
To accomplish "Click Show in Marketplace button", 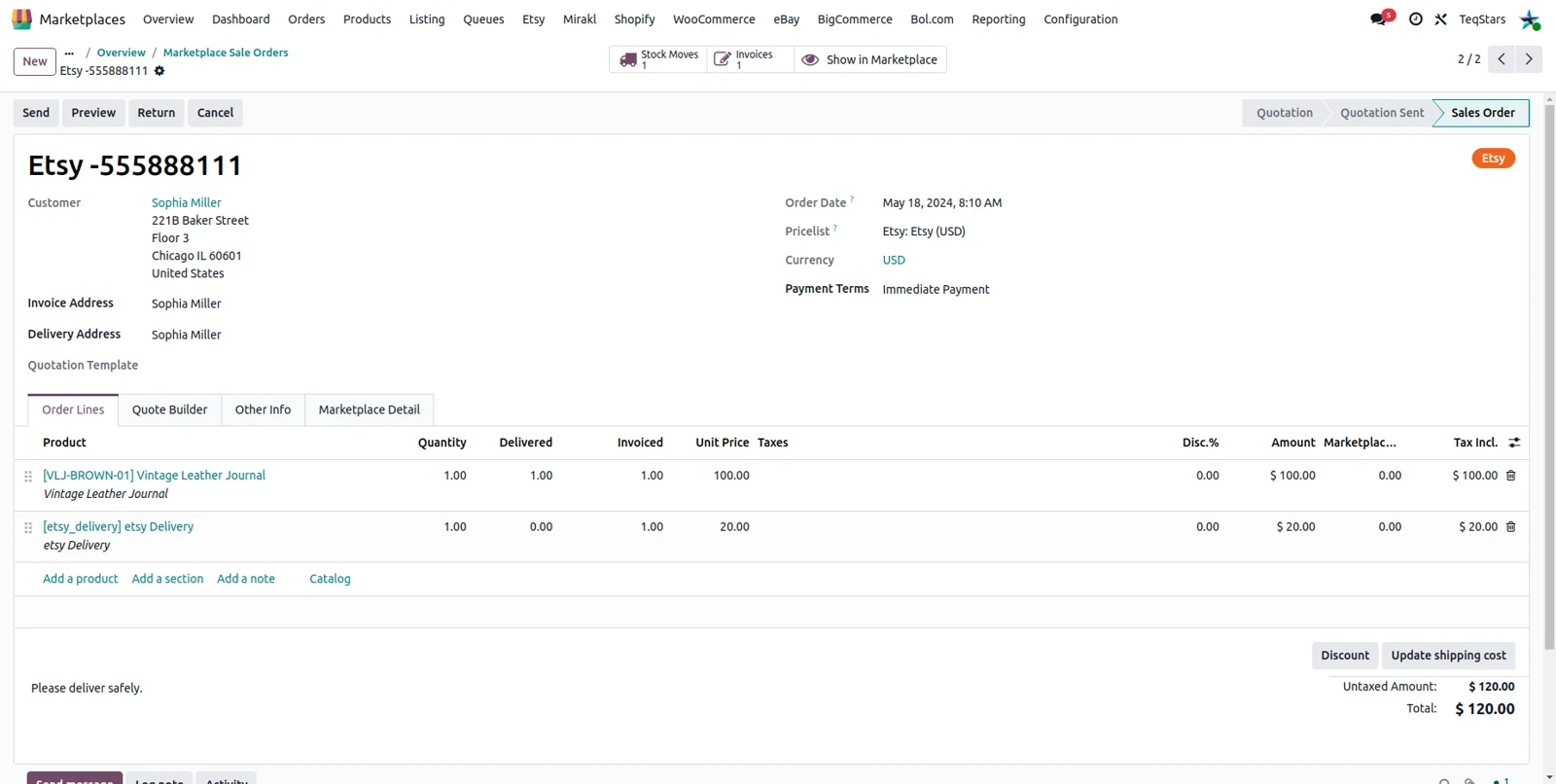I will coord(870,59).
